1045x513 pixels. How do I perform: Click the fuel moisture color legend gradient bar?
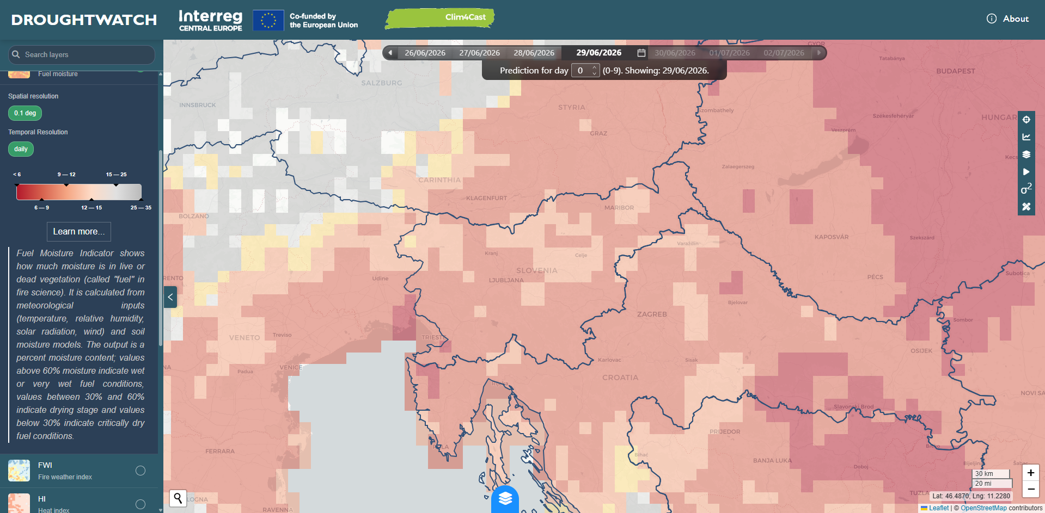(x=79, y=192)
